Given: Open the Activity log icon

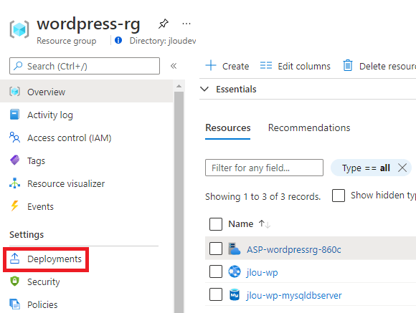Looking at the screenshot, I should point(14,115).
